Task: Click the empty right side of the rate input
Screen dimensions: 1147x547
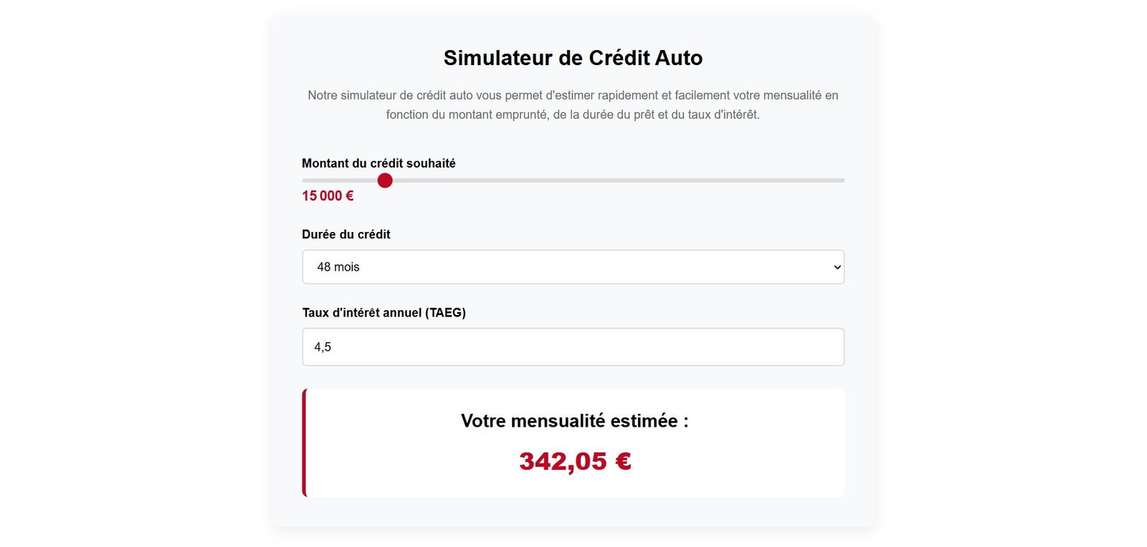Action: [753, 347]
